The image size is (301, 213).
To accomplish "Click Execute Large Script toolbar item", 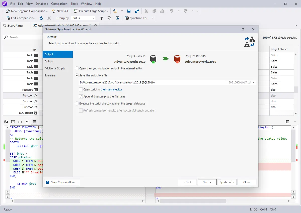I will pyautogui.click(x=91, y=11).
